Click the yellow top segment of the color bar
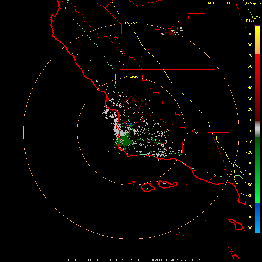Screen dimensions: 262x262 pos(257,40)
